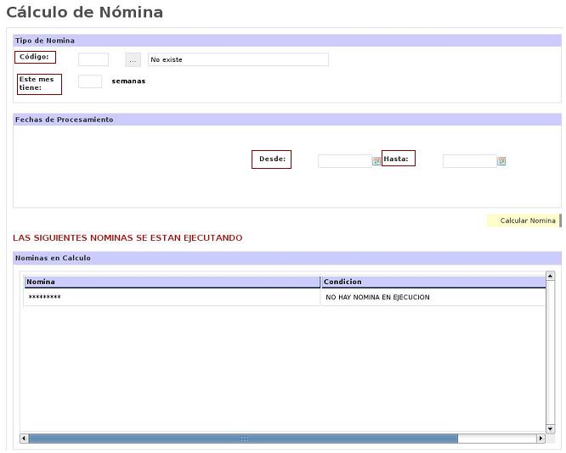Select the row with asterisks in Nomina

pos(172,298)
